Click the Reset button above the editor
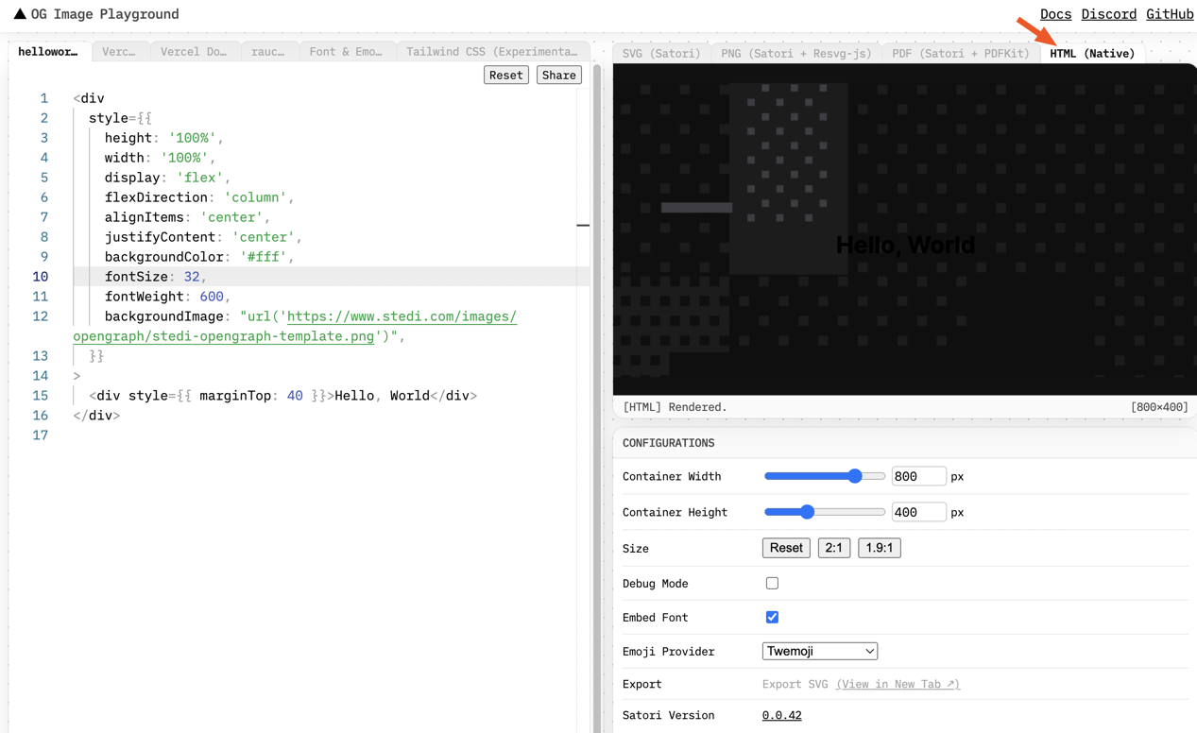 click(505, 75)
